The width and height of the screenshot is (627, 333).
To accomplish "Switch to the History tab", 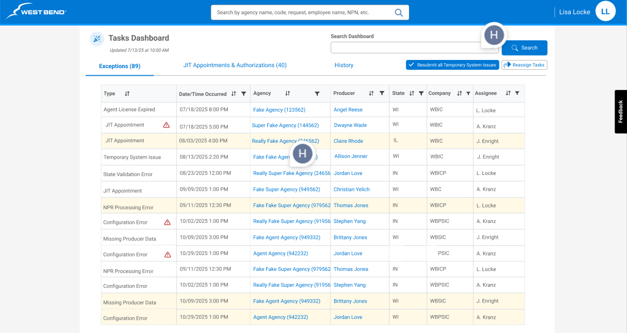I will [x=343, y=65].
